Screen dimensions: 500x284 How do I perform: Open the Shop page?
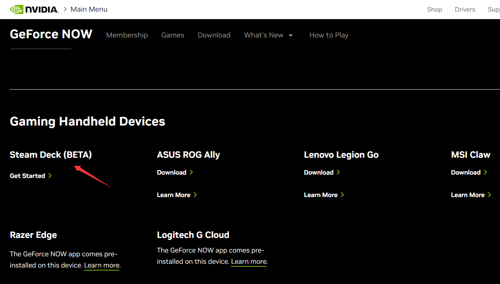pyautogui.click(x=434, y=9)
